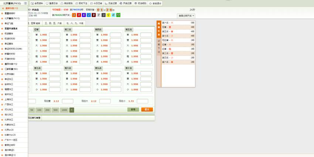
Task: Select 北京pc28 in the game sidebar
Action: click(14, 130)
